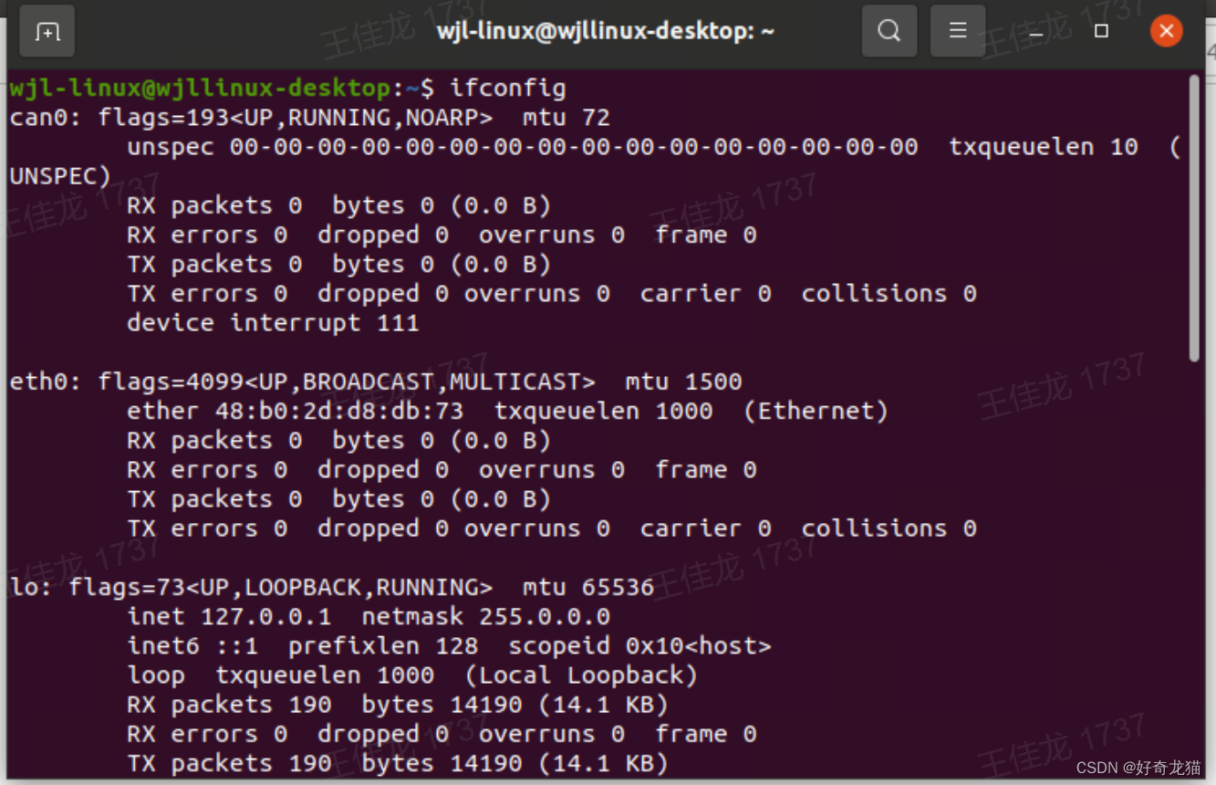Click the typed ifconfig command

pos(507,89)
